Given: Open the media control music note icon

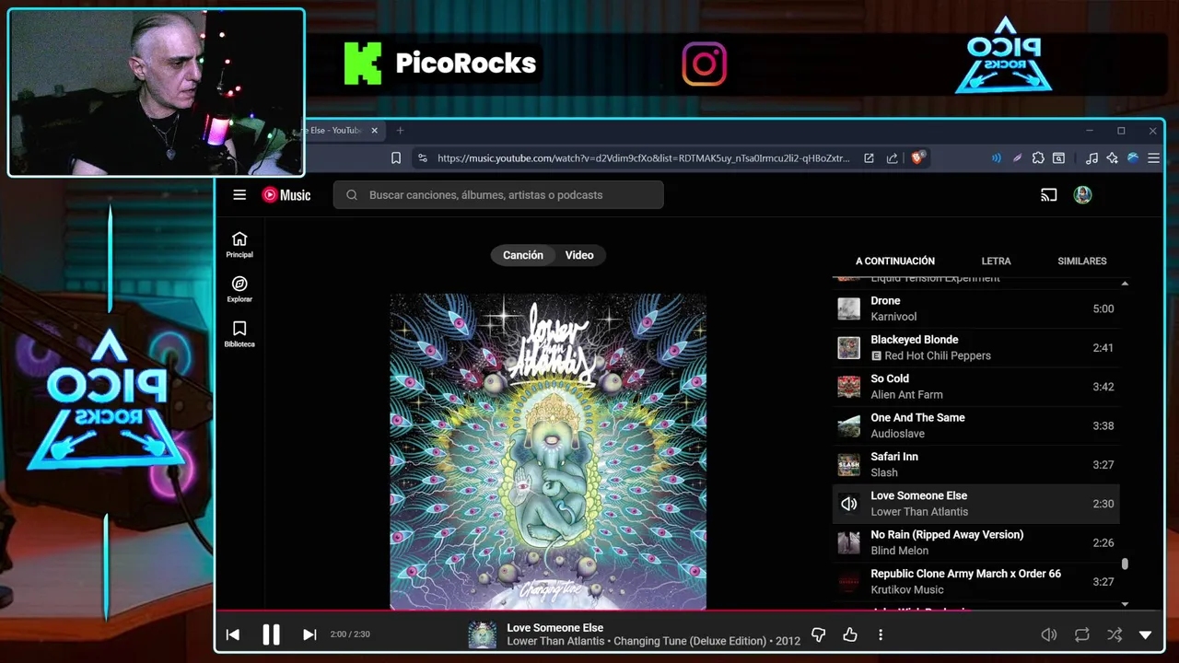Looking at the screenshot, I should (1091, 158).
